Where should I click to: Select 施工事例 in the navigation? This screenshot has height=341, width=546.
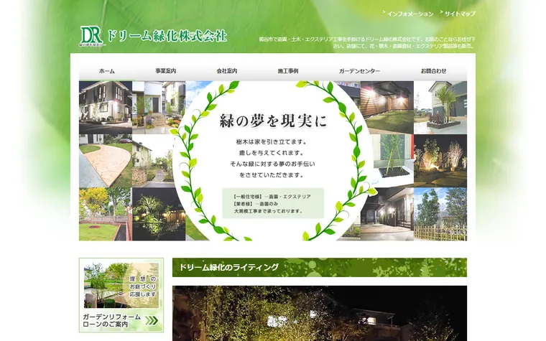(x=288, y=71)
